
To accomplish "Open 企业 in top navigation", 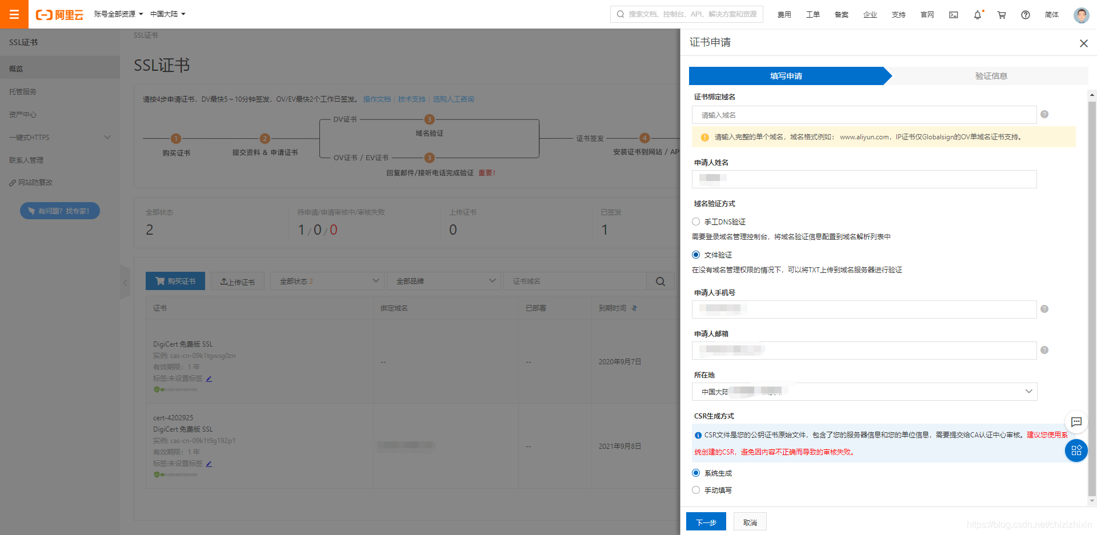I will click(x=870, y=15).
